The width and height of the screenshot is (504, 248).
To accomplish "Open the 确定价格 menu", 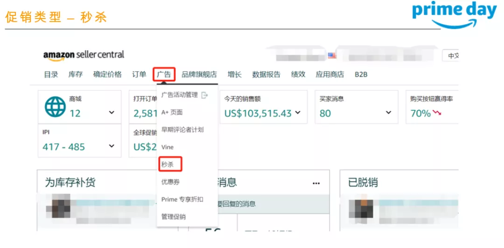I will click(107, 74).
